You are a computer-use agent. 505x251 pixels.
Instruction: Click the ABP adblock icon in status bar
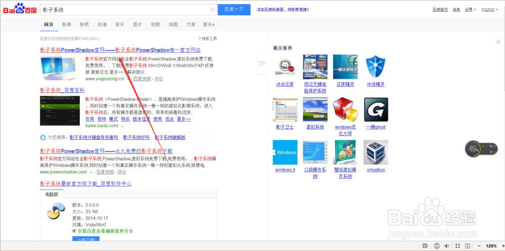437,246
